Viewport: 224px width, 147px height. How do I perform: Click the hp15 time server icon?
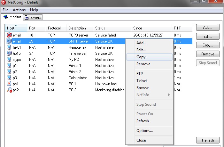coord(9,53)
